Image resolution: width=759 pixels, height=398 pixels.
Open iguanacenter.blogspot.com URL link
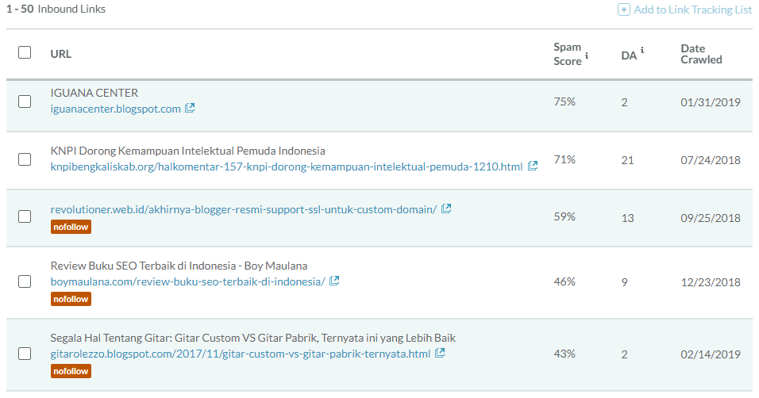click(x=116, y=109)
